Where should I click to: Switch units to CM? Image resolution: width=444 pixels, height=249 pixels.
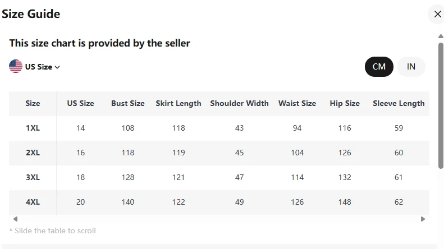[379, 67]
